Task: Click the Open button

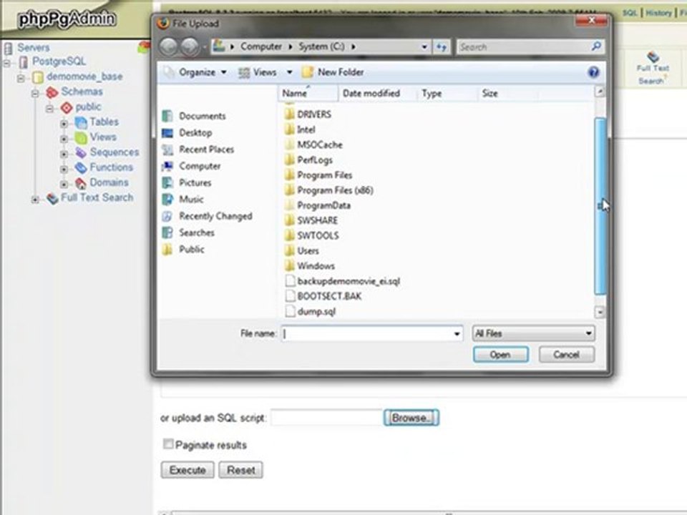Action: [x=500, y=355]
